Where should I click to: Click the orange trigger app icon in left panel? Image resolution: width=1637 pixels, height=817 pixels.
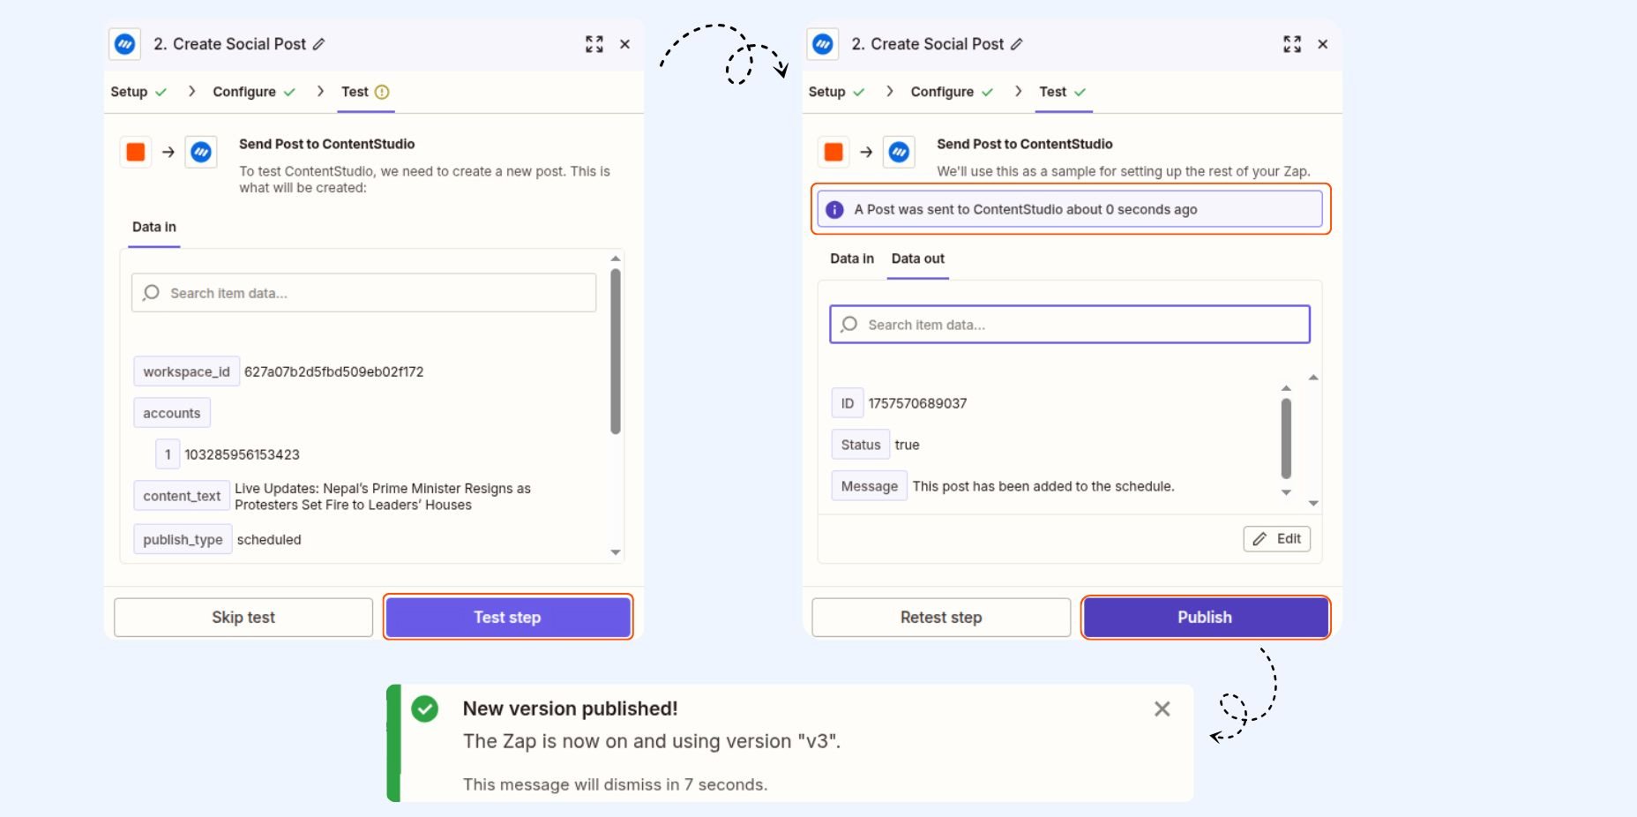[x=136, y=153]
